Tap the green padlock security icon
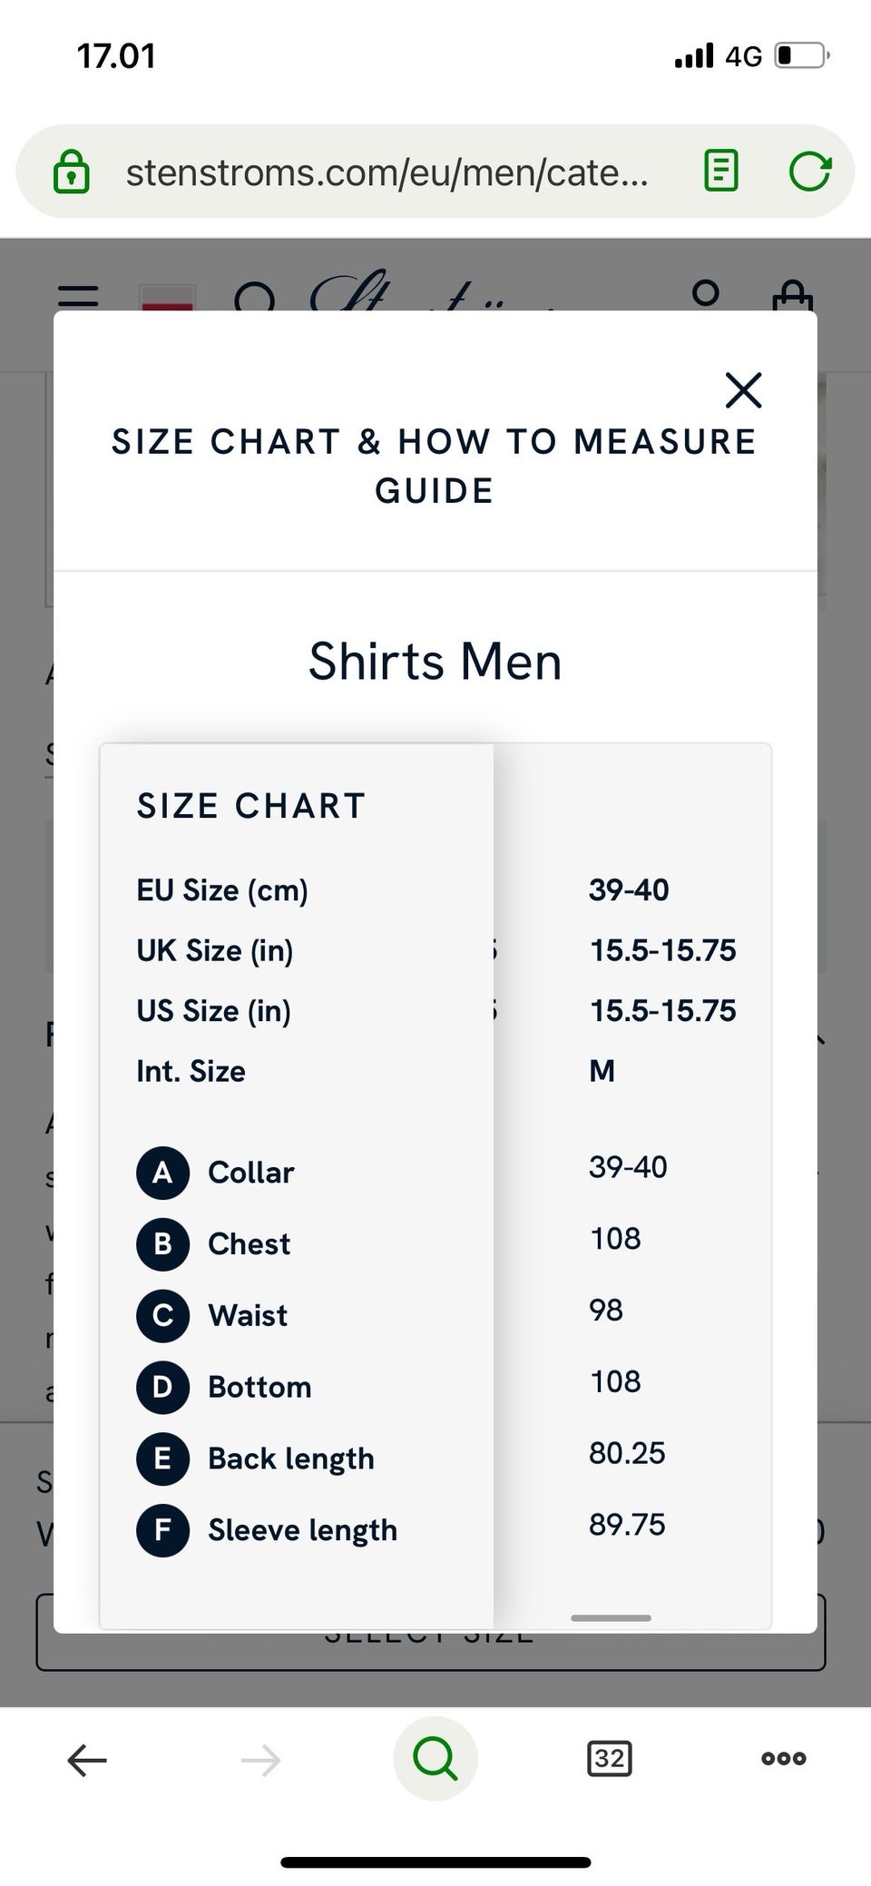Screen dimensions: 871x1886 72,172
